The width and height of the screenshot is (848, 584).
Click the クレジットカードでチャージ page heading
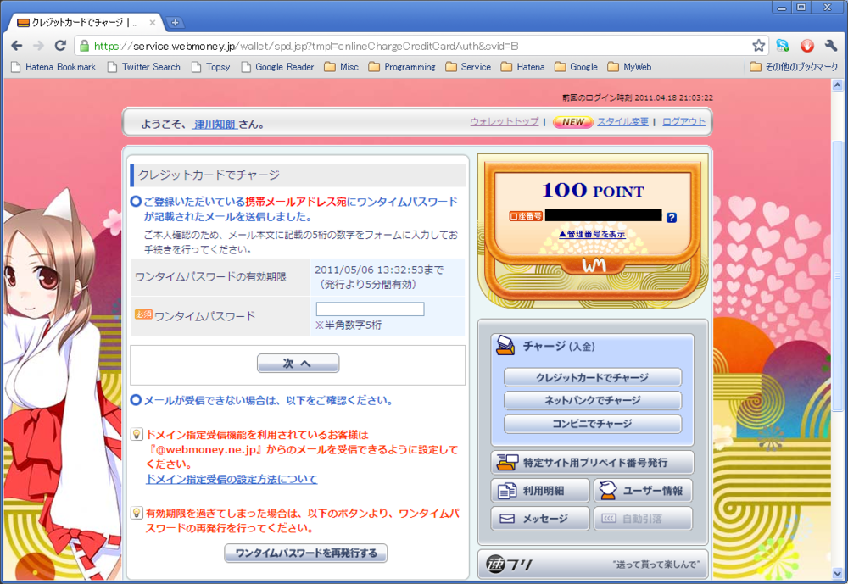209,175
